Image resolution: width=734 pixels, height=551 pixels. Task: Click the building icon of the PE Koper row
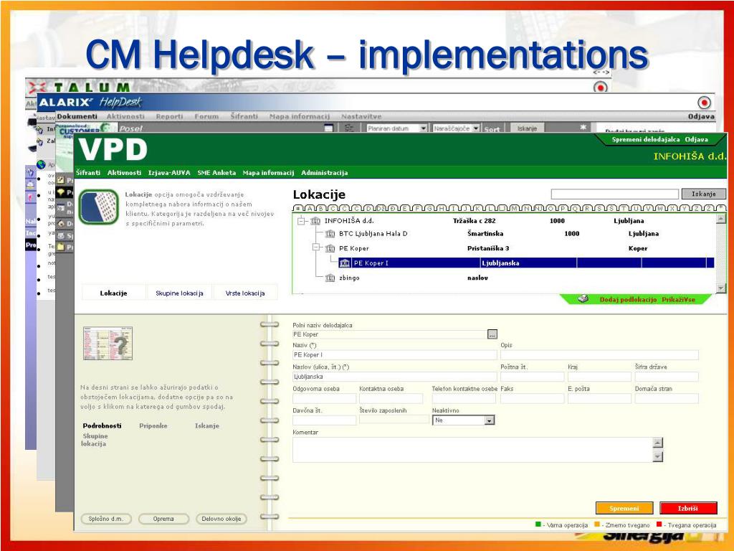point(330,248)
